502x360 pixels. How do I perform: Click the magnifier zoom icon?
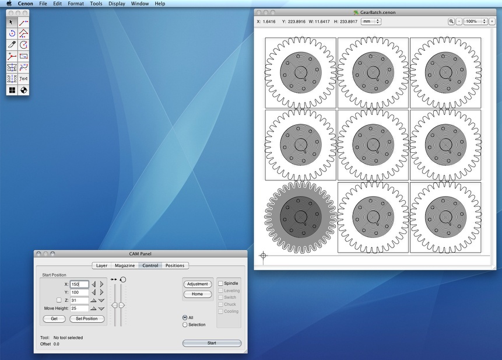pyautogui.click(x=451, y=22)
